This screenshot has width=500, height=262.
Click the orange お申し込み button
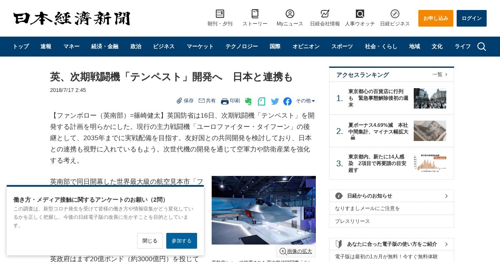pyautogui.click(x=436, y=18)
